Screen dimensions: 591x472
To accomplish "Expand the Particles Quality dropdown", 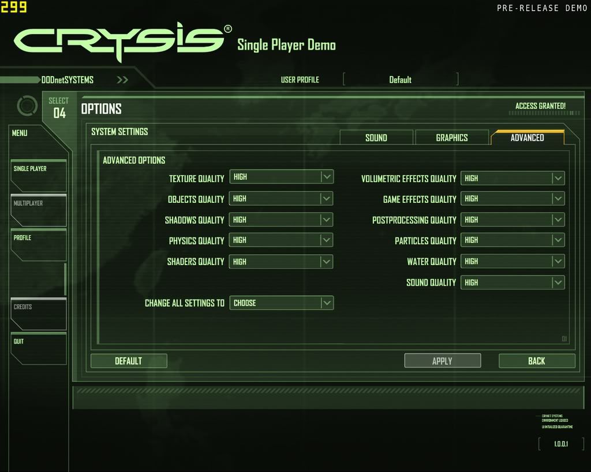I will click(513, 240).
